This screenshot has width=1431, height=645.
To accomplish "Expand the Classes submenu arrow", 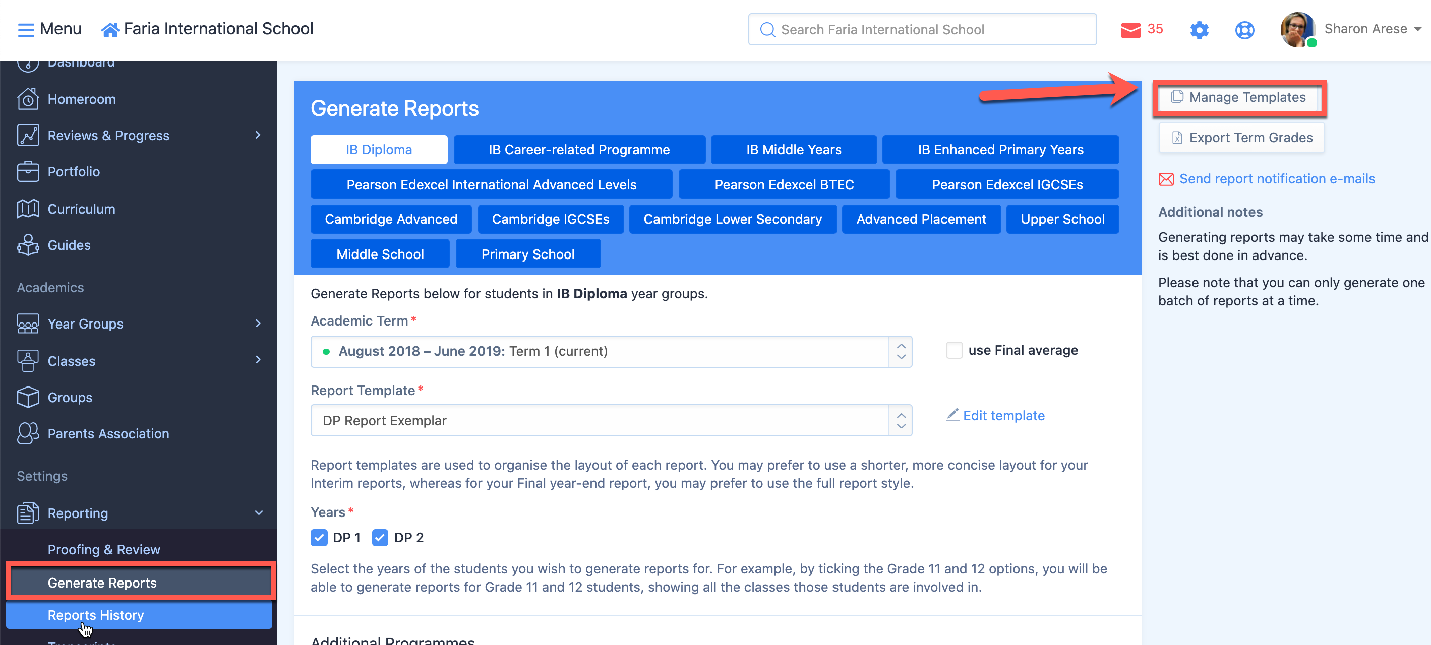I will tap(258, 360).
